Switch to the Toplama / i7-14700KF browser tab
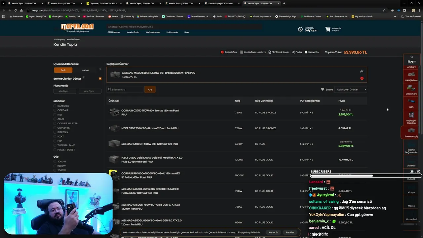The image size is (423, 238). (104, 3)
